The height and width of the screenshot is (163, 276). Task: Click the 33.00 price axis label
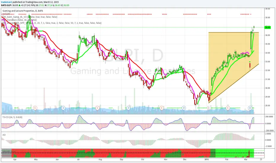click(267, 62)
